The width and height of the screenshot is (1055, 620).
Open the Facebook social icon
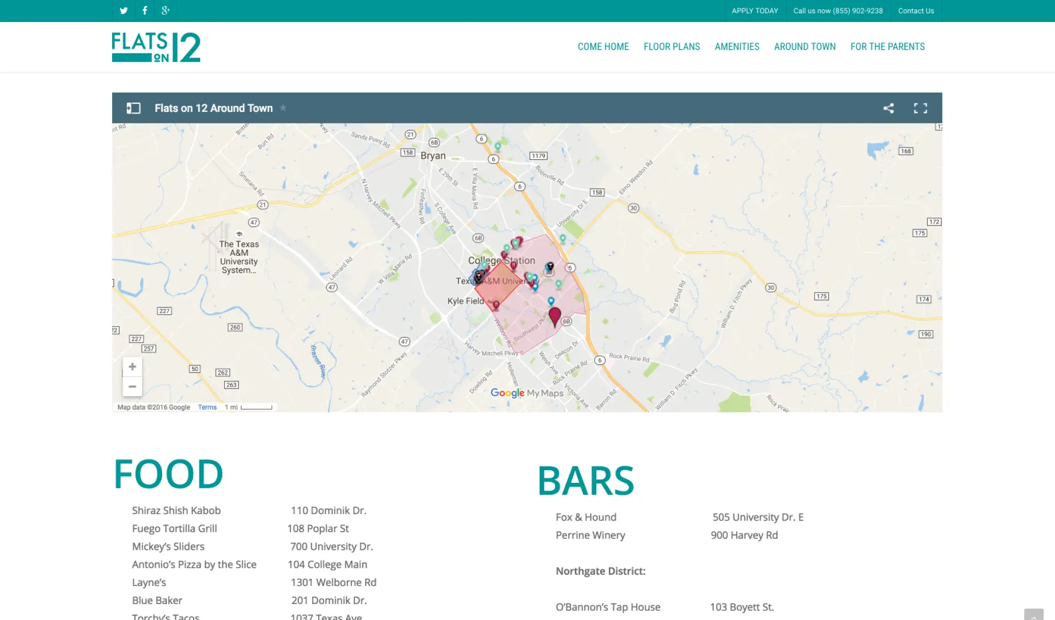coord(145,10)
